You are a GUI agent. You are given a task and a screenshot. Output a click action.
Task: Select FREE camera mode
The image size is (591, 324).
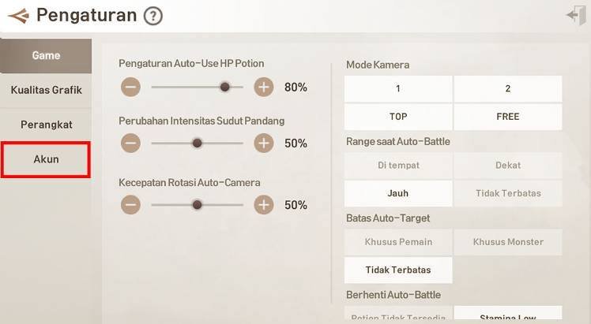[508, 117]
